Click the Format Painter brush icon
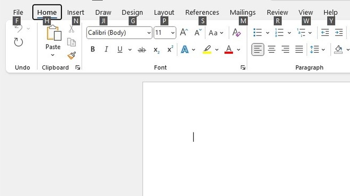350x196 pixels. click(x=71, y=55)
